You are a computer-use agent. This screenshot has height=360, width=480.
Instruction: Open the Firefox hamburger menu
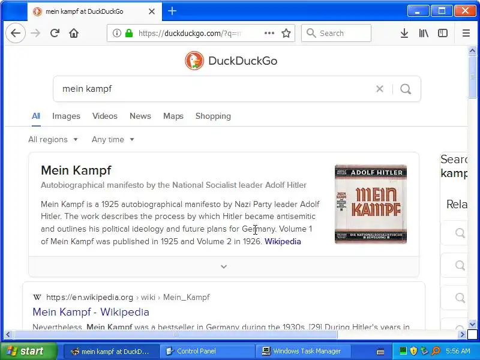click(466, 33)
